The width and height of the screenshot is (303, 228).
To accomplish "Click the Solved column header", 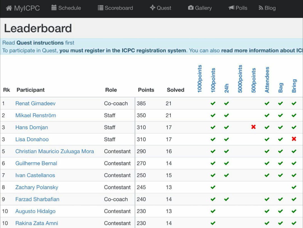I will [175, 90].
